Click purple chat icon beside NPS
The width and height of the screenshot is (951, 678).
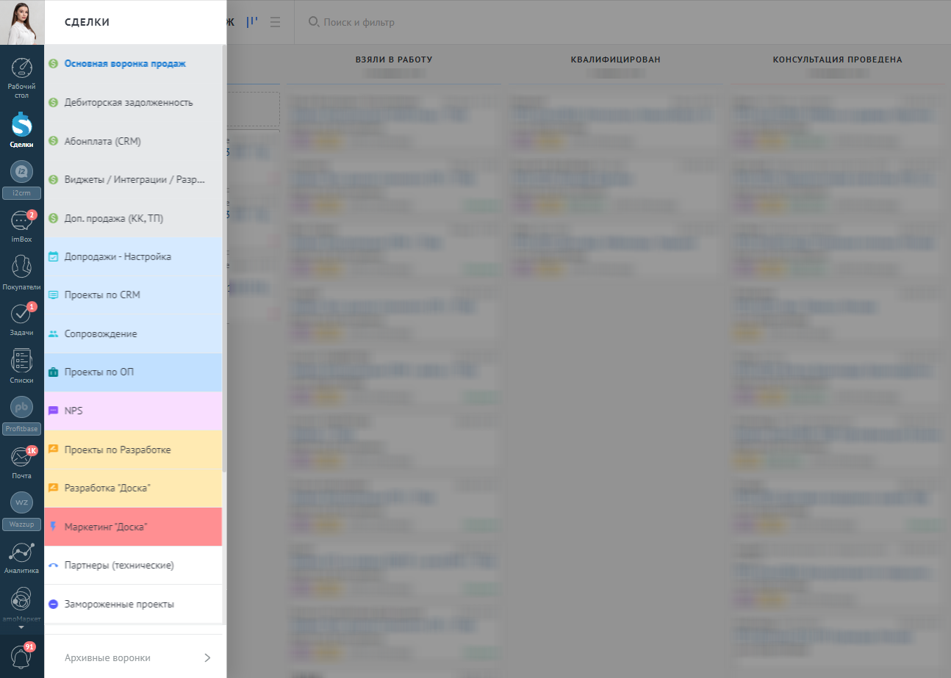coord(53,411)
